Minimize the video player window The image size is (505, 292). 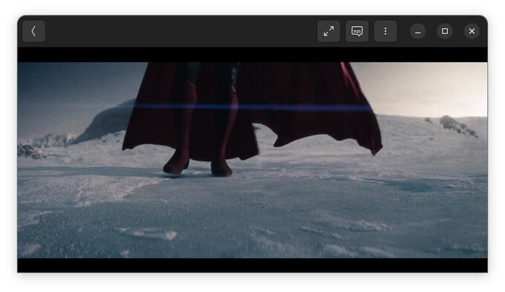click(x=417, y=31)
